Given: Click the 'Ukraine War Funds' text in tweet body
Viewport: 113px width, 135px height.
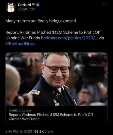Looking at the screenshot, I should [23, 38].
